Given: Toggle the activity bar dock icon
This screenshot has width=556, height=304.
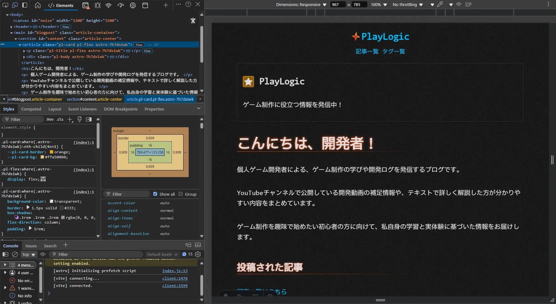Looking at the screenshot, I should coord(25,5).
